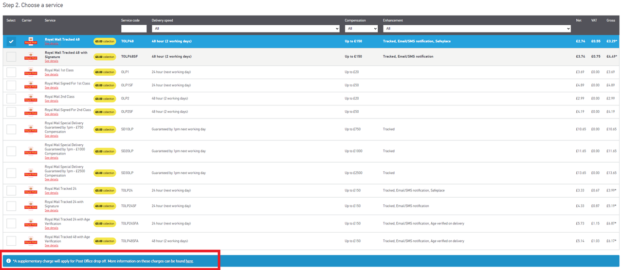Select Special Delivery £1000 Compensation checkbox
Viewport: 623px width, 270px height.
11,151
